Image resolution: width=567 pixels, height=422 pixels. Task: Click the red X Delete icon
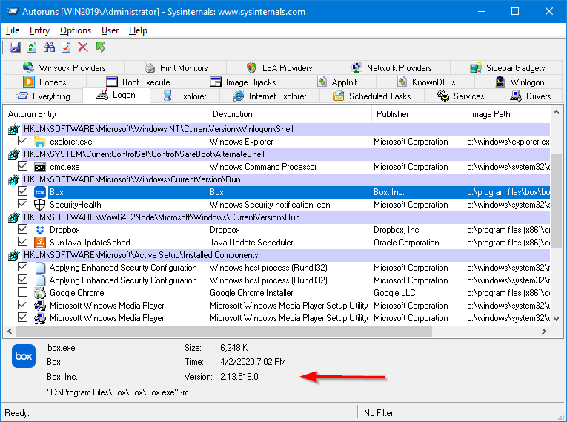click(83, 47)
